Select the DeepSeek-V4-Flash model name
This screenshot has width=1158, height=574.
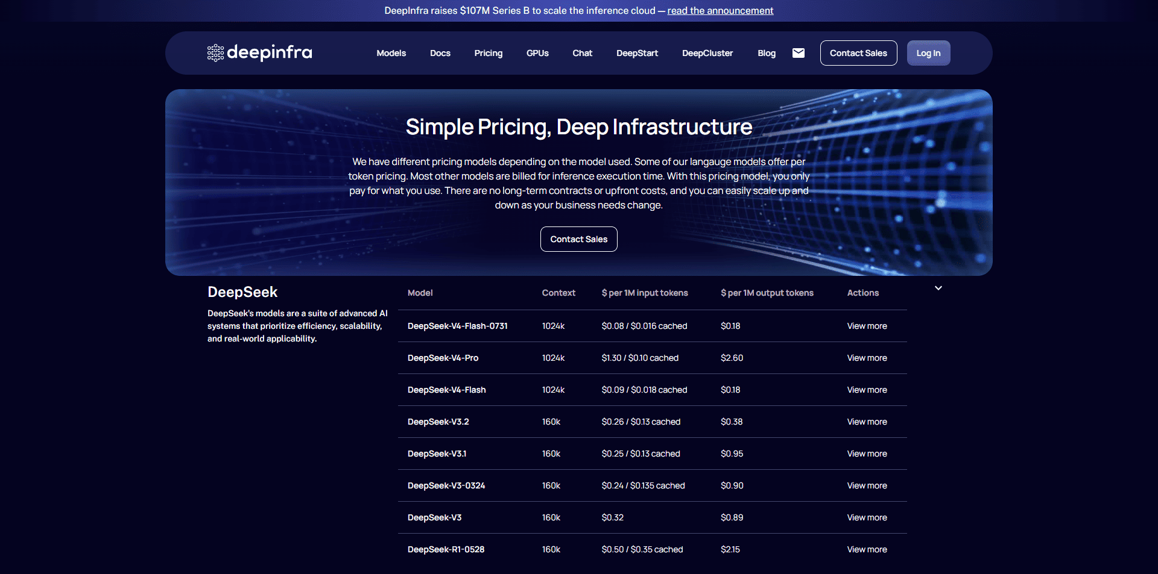(x=447, y=390)
